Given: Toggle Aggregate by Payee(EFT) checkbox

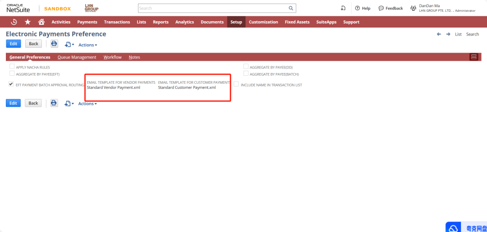Looking at the screenshot, I should [12, 73].
